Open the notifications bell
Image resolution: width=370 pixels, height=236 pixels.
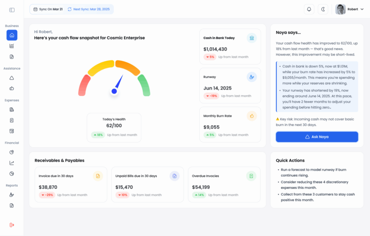coord(309,9)
